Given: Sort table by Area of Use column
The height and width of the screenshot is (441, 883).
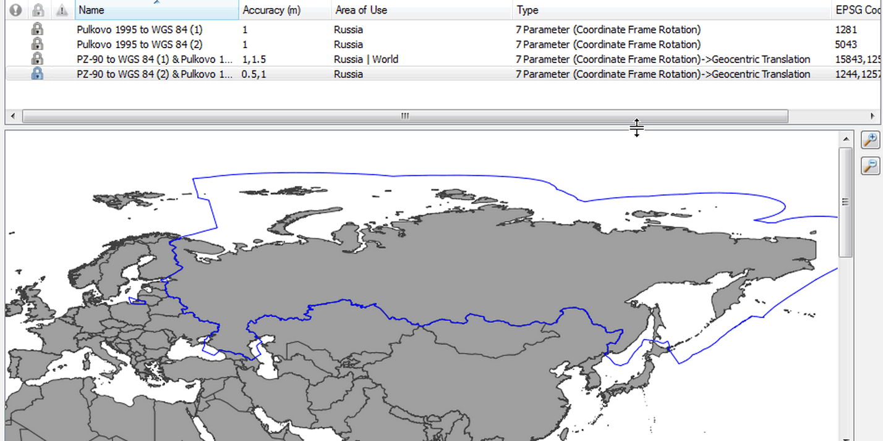Looking at the screenshot, I should tap(422, 10).
